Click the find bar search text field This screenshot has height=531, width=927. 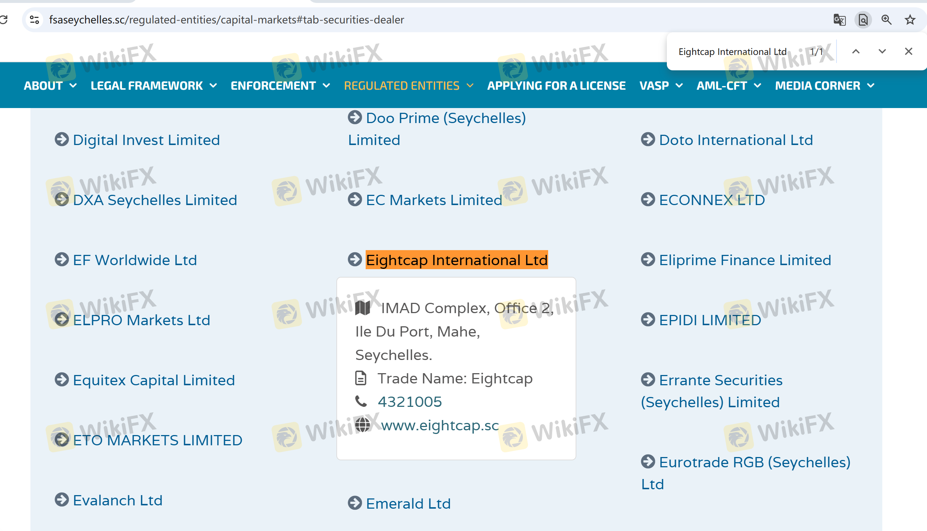[733, 52]
